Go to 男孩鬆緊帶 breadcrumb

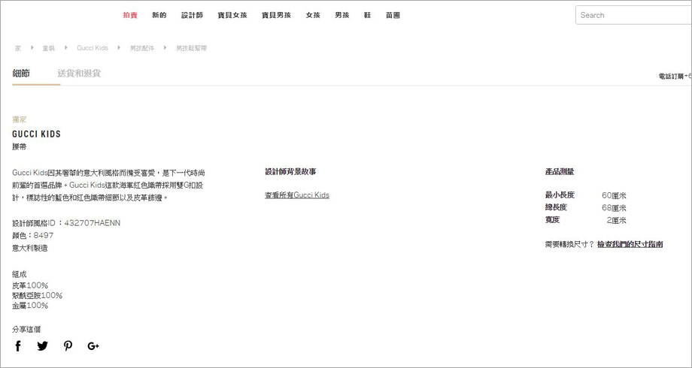[192, 48]
